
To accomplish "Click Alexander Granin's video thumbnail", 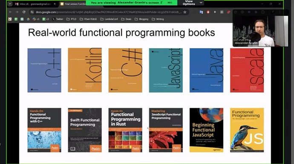I will [260, 31].
